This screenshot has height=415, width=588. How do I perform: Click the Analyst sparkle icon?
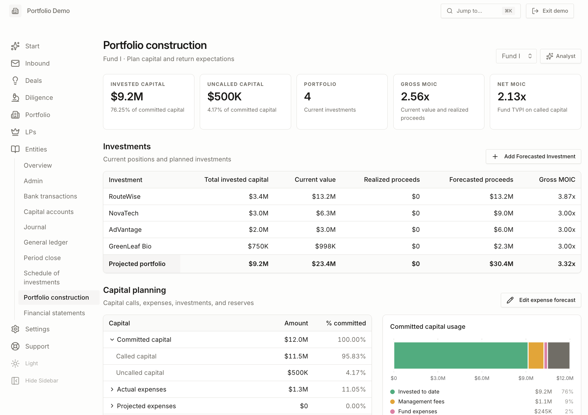pos(550,56)
